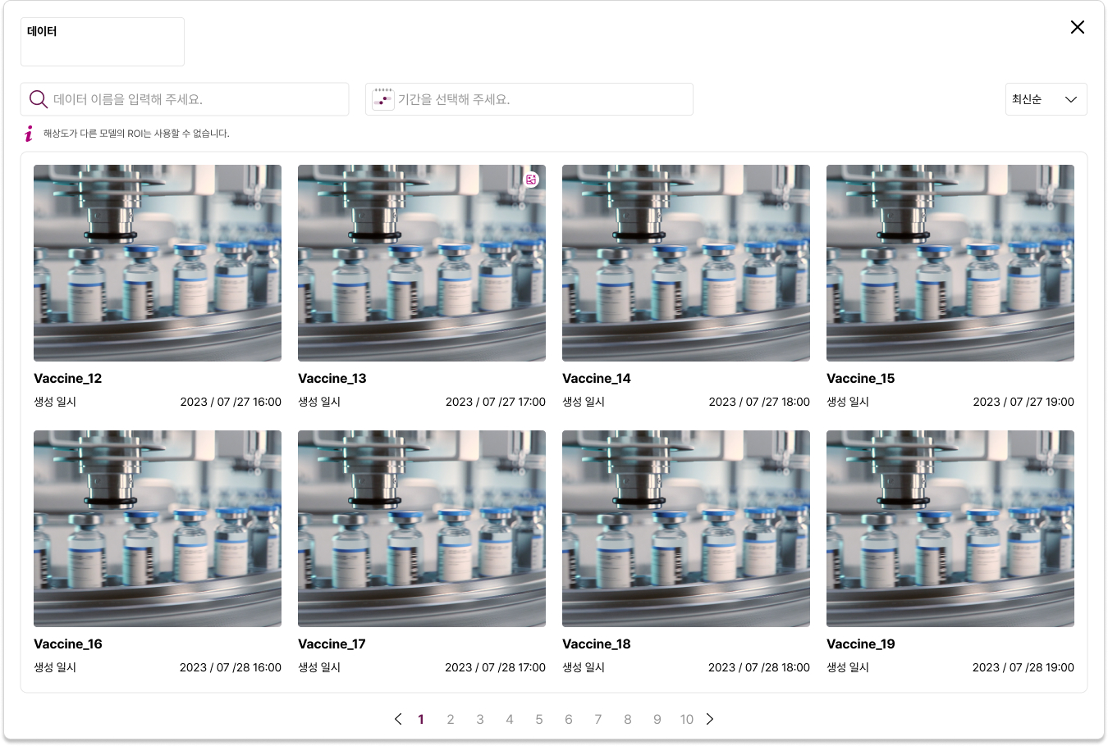Select the Vaccine_12 thumbnail
This screenshot has height=746, width=1108.
click(x=158, y=263)
